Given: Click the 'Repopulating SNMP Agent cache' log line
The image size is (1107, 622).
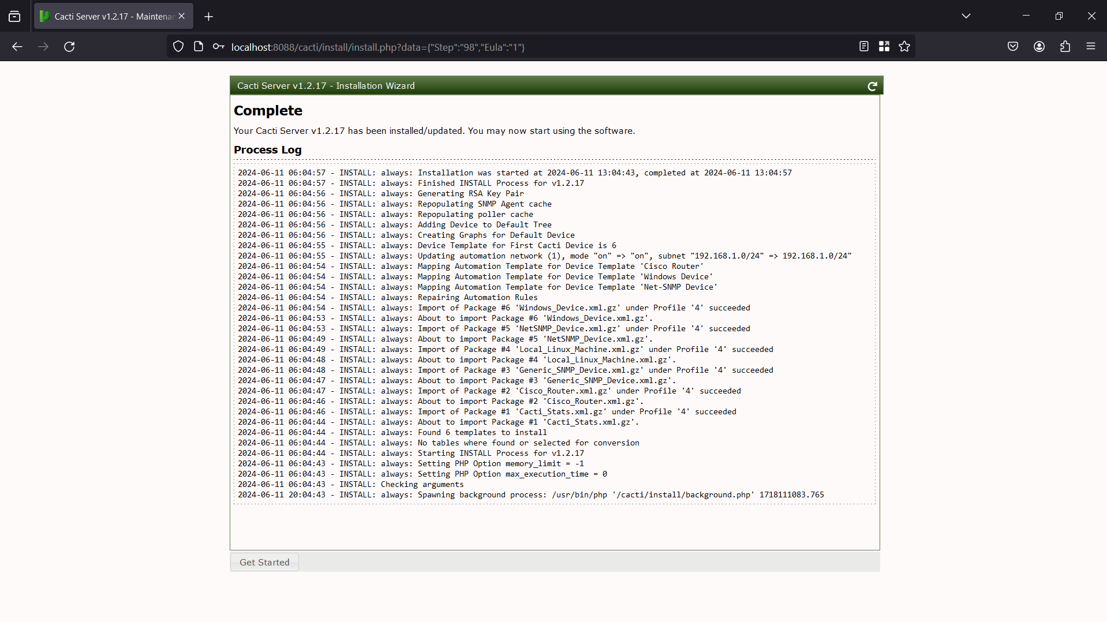Looking at the screenshot, I should pos(395,204).
